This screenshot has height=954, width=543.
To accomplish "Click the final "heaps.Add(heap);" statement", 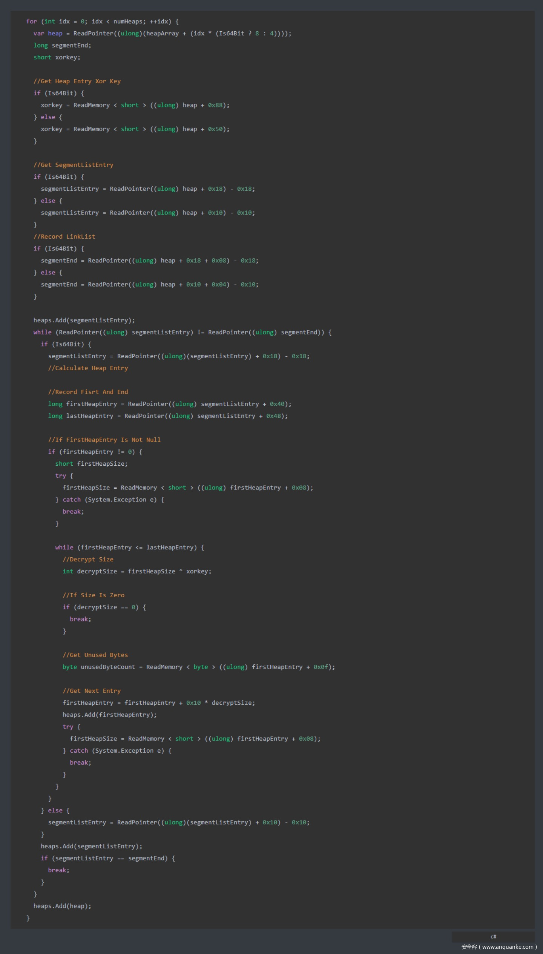I will pyautogui.click(x=62, y=906).
